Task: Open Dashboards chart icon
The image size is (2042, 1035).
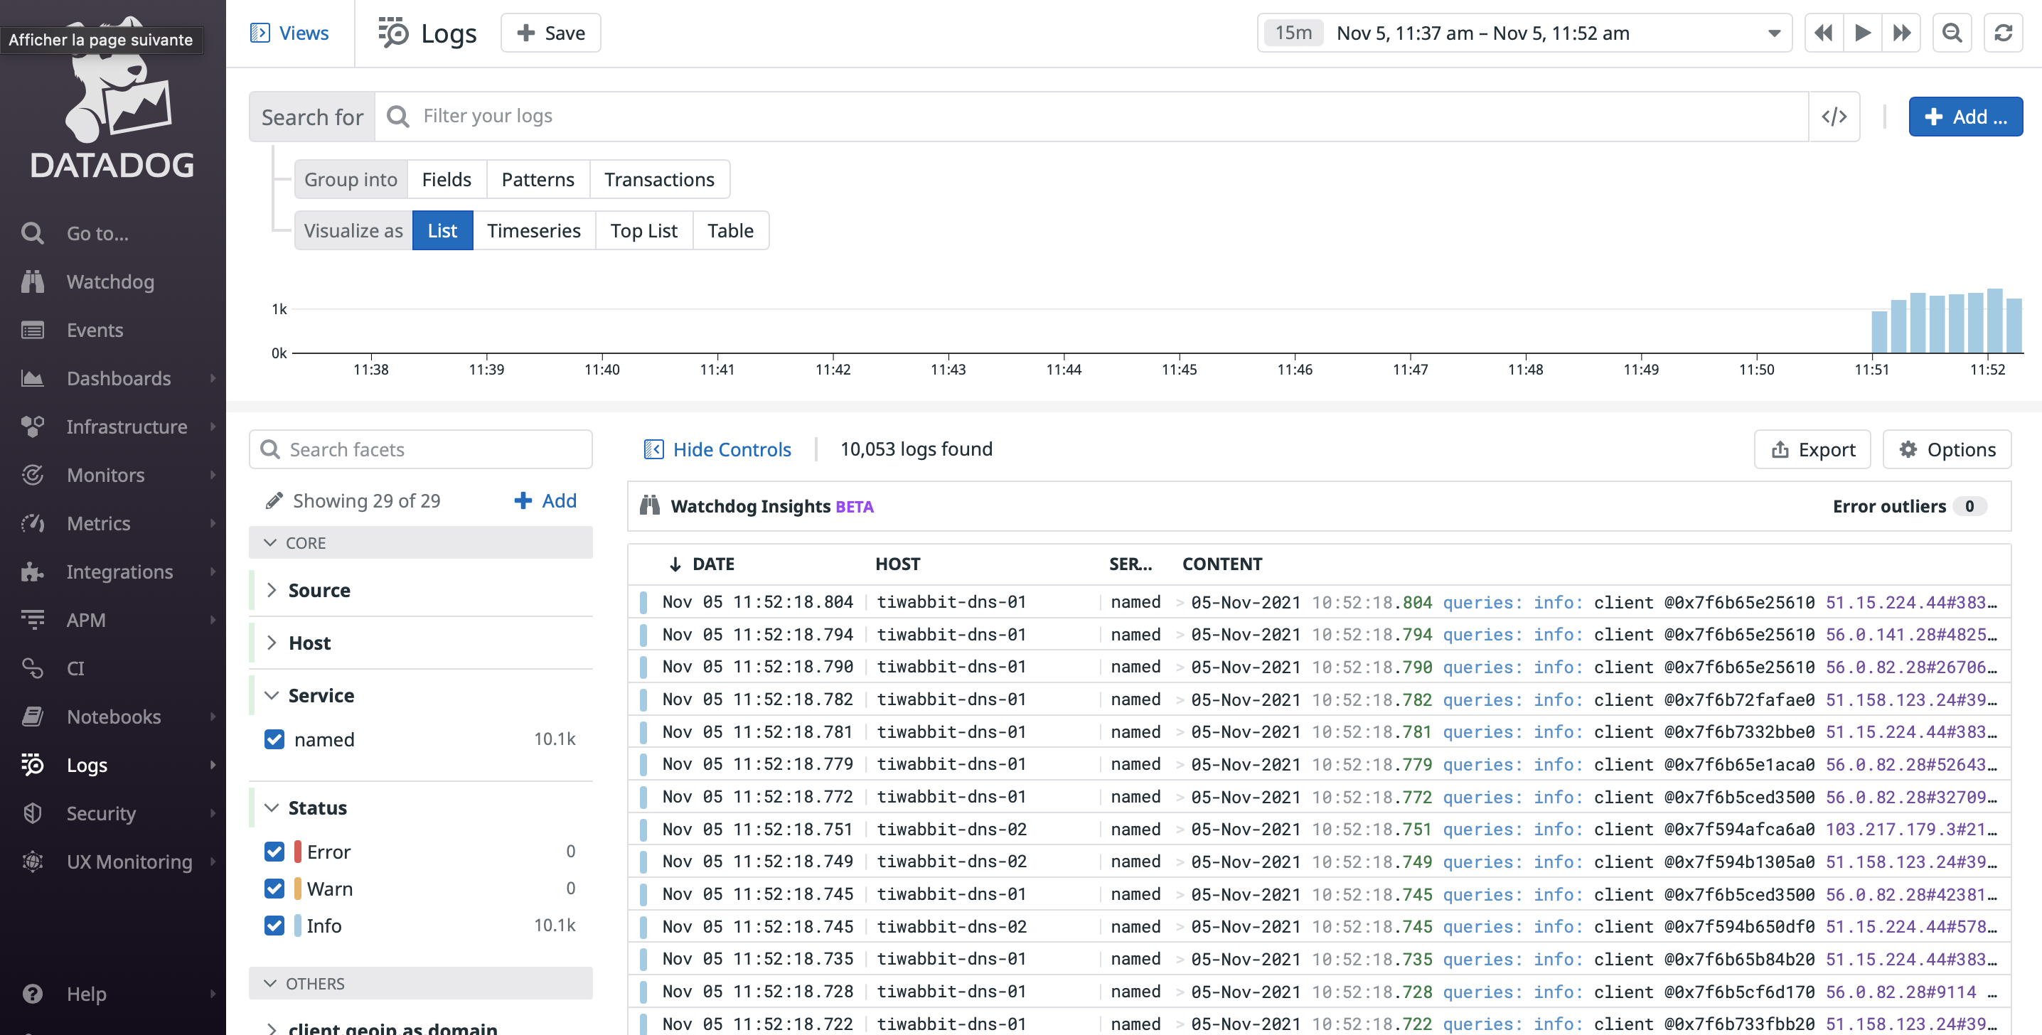Action: [33, 378]
